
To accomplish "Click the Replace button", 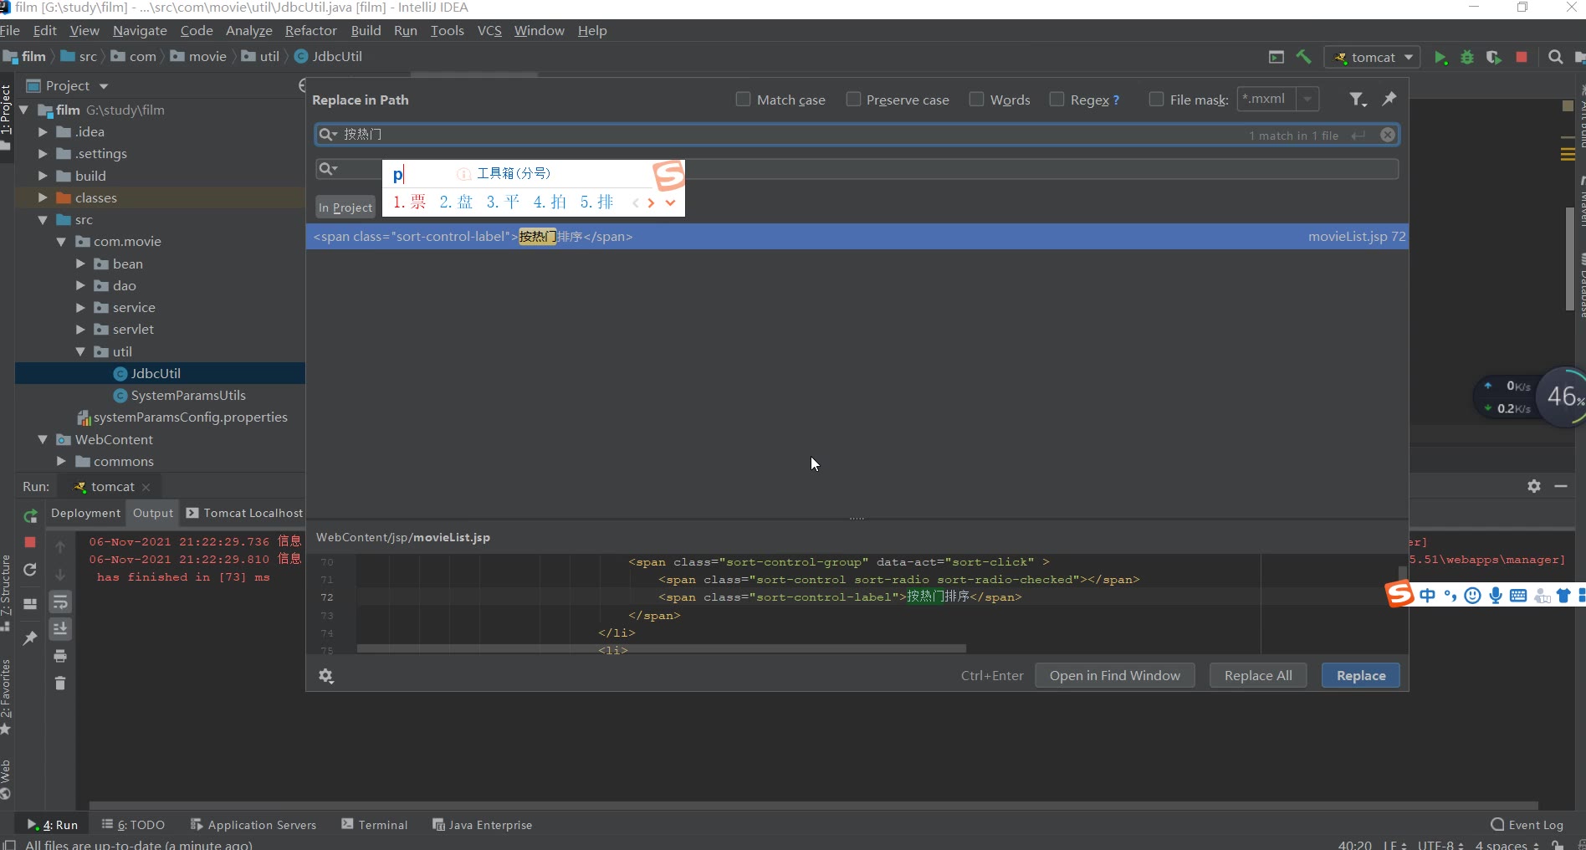I will (1361, 676).
